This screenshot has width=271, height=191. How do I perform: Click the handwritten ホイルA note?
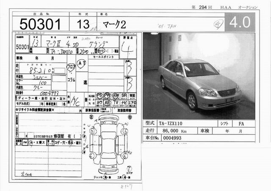click(26, 174)
